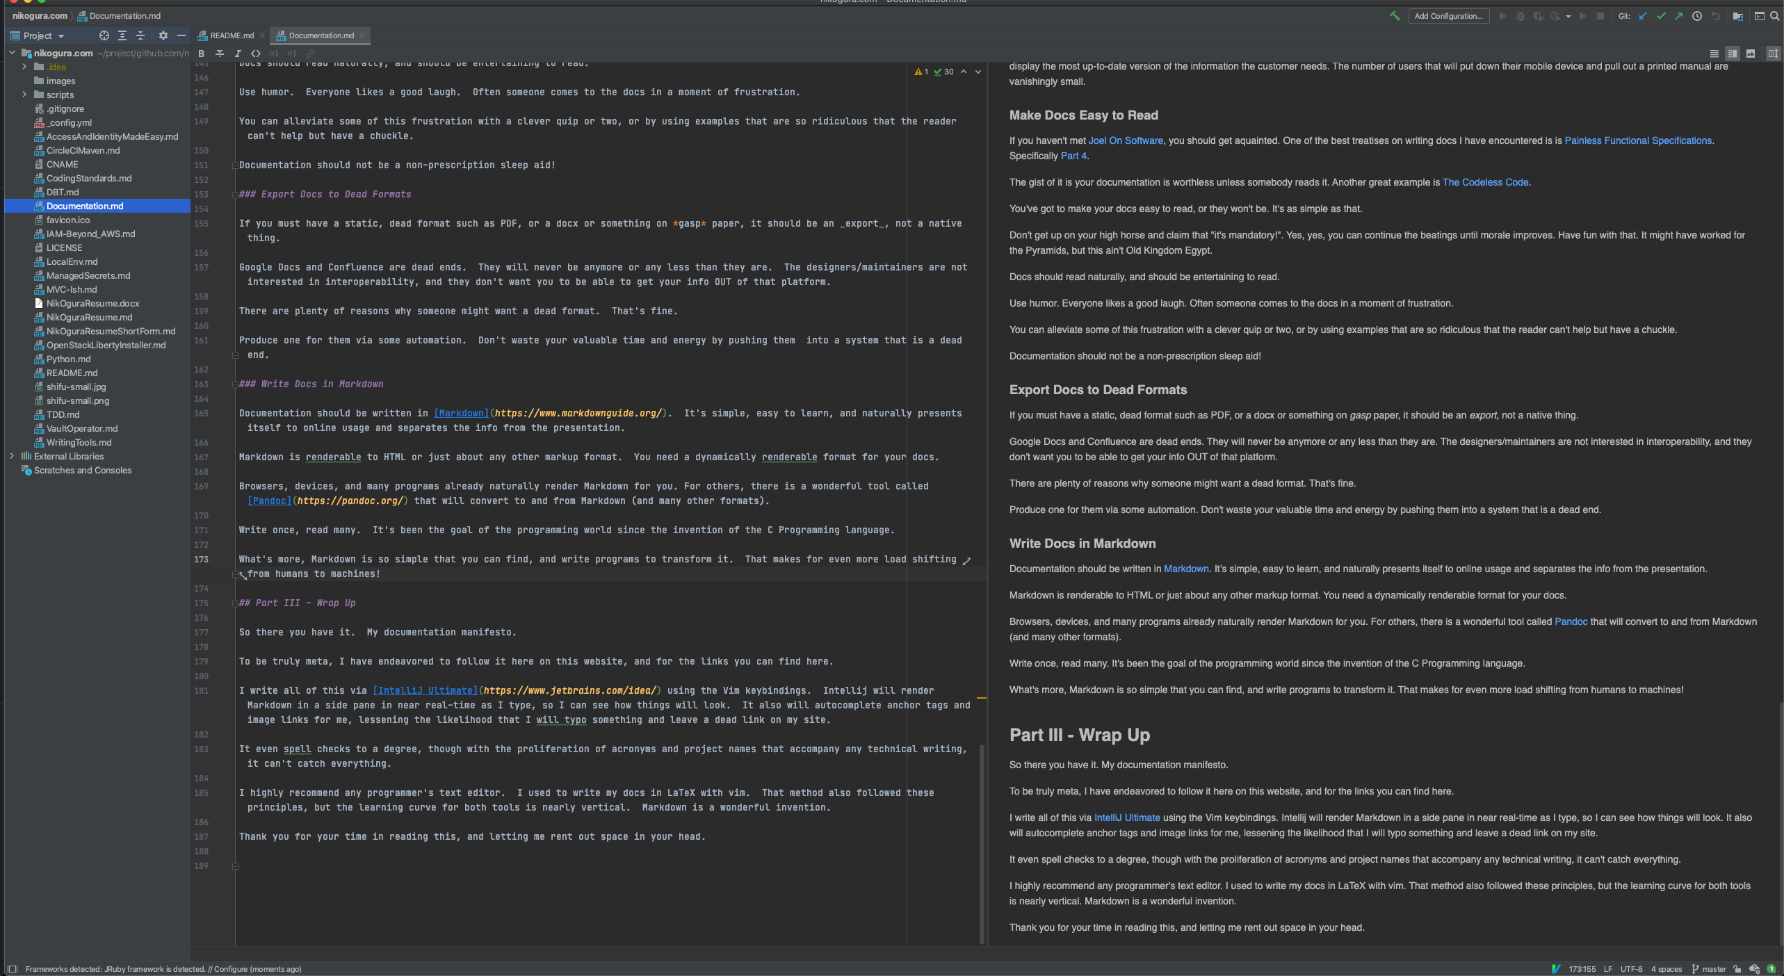Close the README.md tab
The width and height of the screenshot is (1784, 976).
[262, 35]
